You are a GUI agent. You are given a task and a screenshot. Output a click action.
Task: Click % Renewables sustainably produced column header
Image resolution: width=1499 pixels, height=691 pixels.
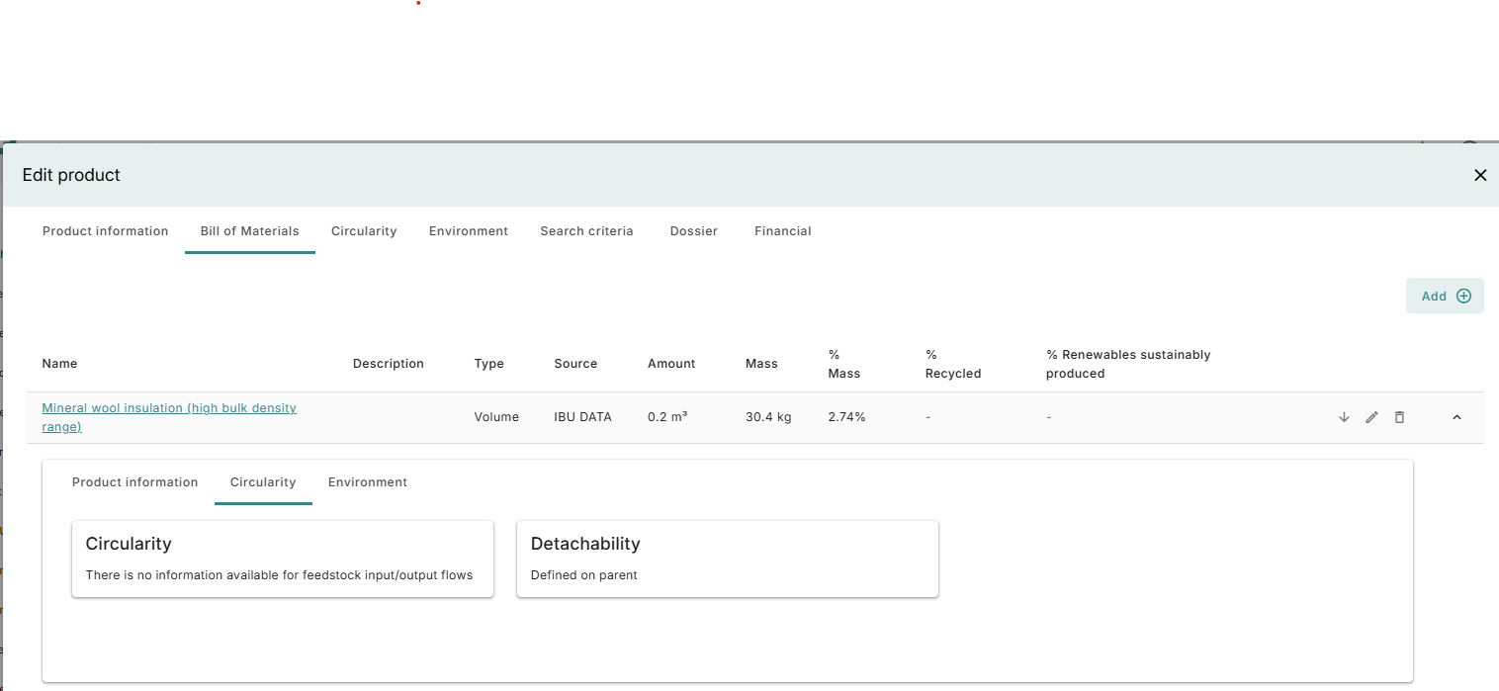pyautogui.click(x=1128, y=364)
